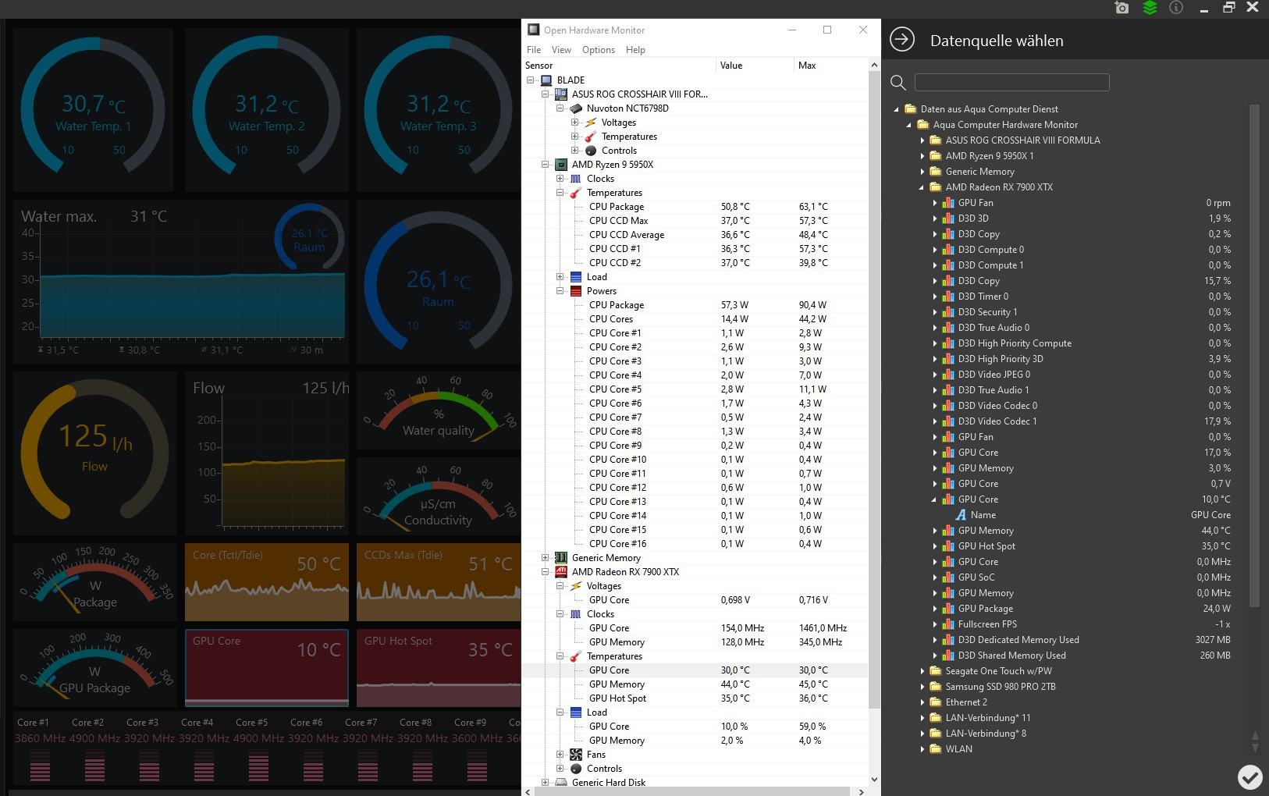The width and height of the screenshot is (1269, 796).
Task: Click the Open Hardware Monitor horizontal scrollbar right arrow
Action: point(861,791)
